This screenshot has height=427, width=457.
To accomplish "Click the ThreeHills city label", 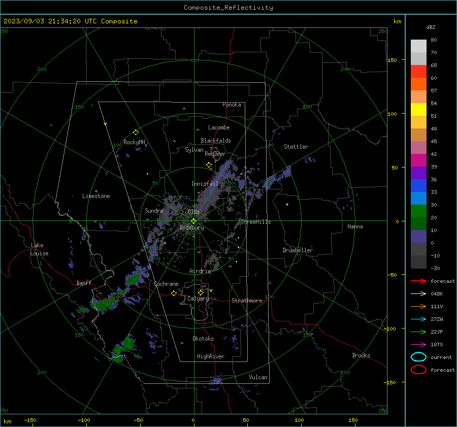I will click(x=255, y=222).
